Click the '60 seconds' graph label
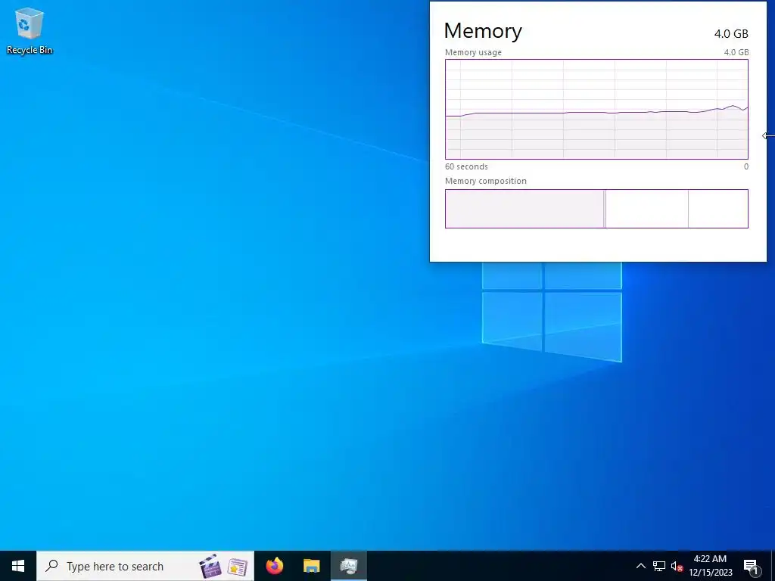 (x=466, y=166)
